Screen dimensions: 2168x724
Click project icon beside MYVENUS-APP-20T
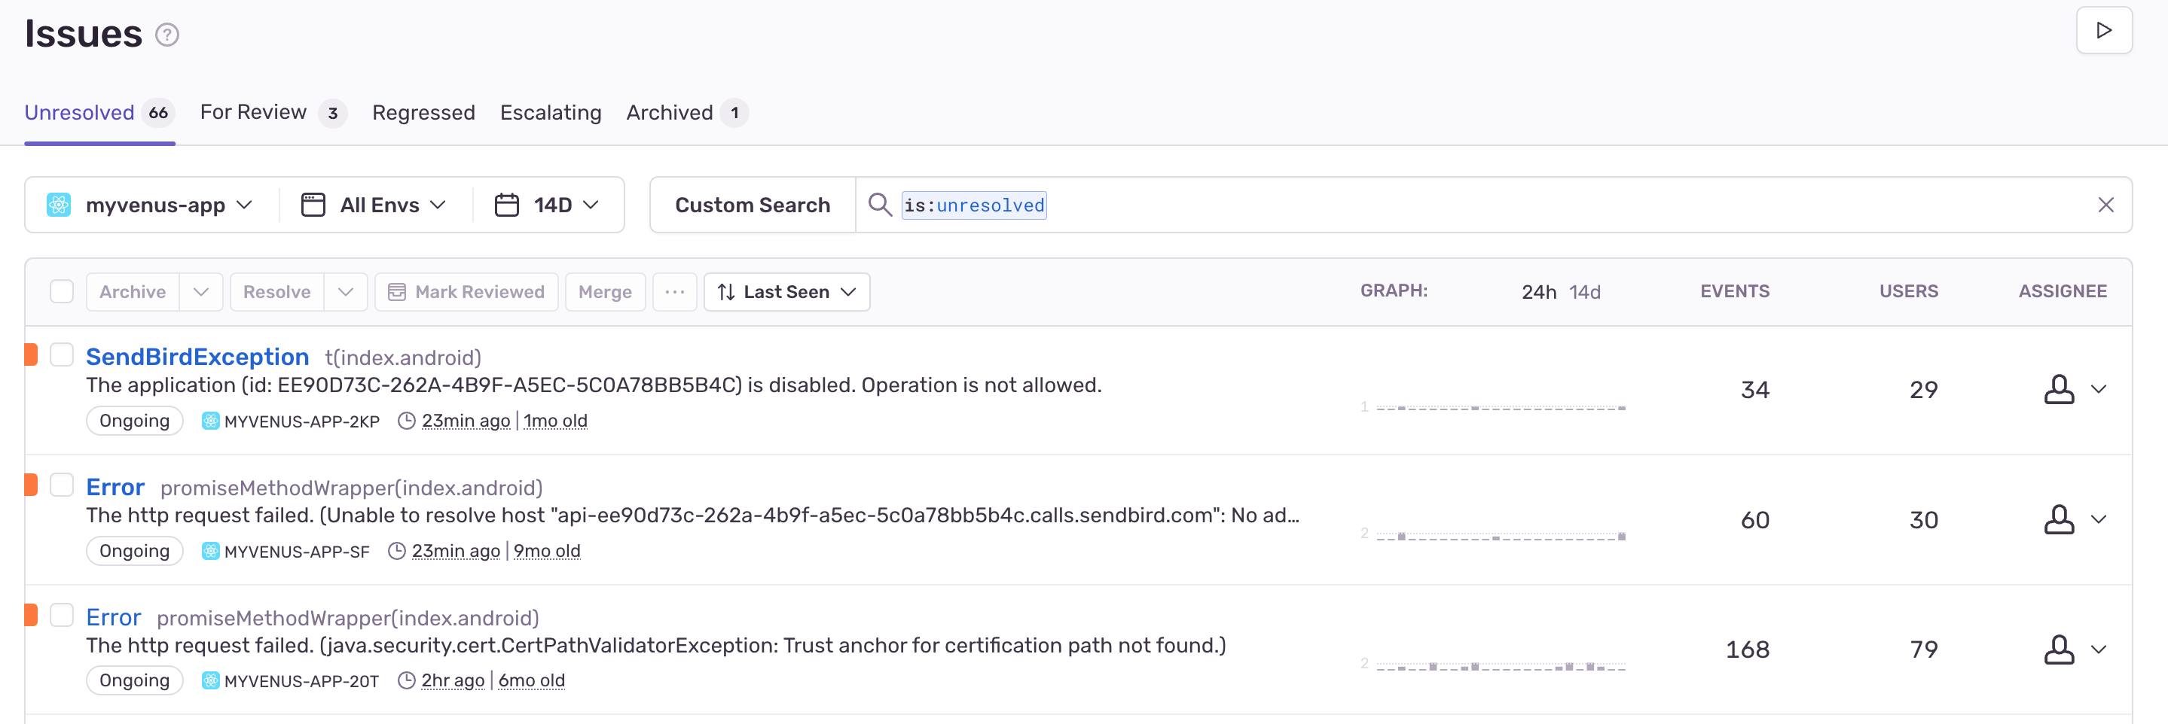(210, 680)
